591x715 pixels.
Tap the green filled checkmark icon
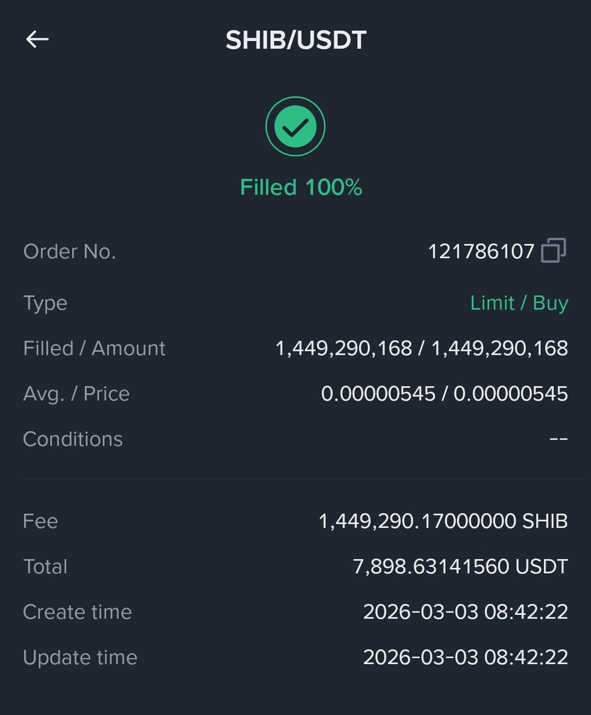[296, 126]
